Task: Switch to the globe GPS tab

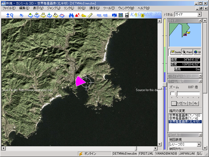Action: (197, 52)
